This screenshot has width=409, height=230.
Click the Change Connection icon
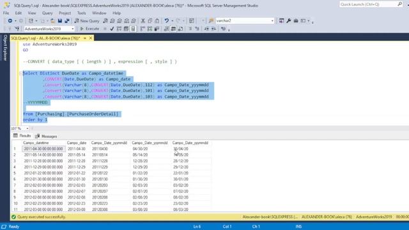(17, 29)
